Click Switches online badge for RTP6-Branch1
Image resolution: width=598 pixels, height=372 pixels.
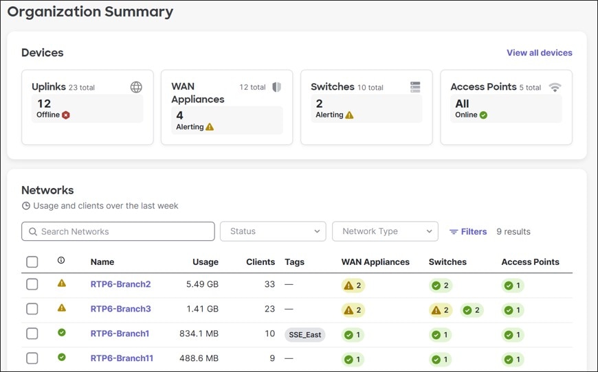pos(440,335)
